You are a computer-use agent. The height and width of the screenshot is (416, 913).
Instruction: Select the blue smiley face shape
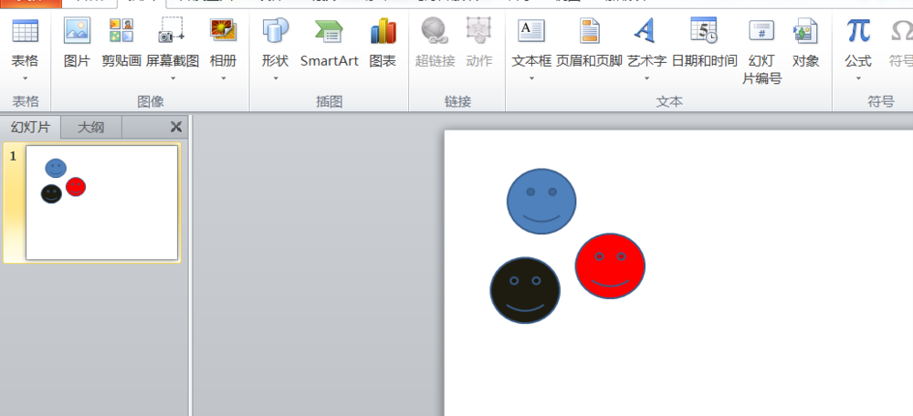pos(541,202)
